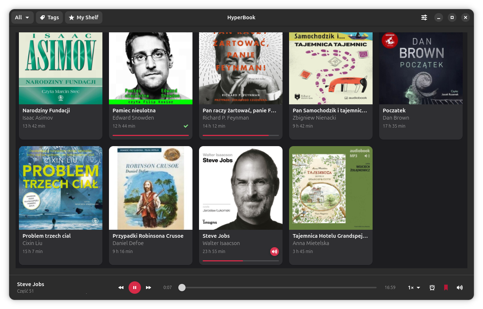This screenshot has height=309, width=483.
Task: Pause playback with the red pause button
Action: coord(134,288)
